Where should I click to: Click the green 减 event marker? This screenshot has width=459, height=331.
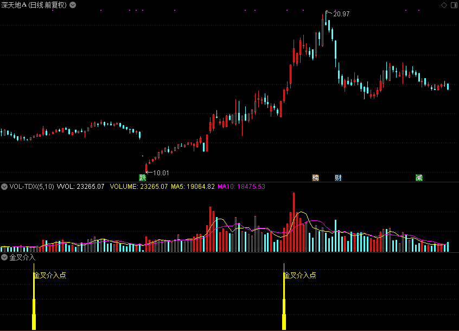419,177
